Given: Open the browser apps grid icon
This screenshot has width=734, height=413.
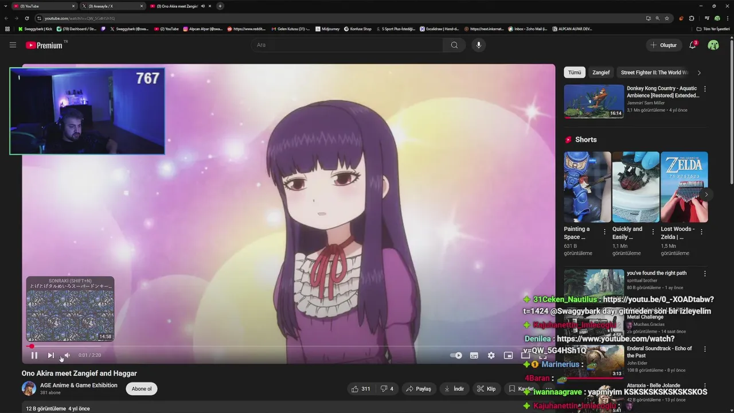Looking at the screenshot, I should (x=7, y=29).
